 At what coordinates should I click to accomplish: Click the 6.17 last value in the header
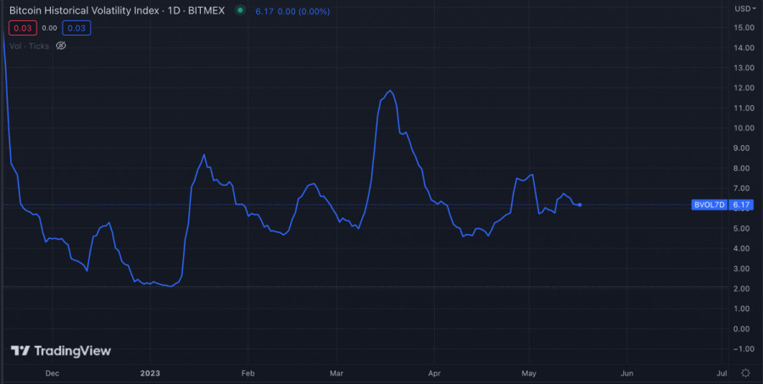tap(264, 11)
